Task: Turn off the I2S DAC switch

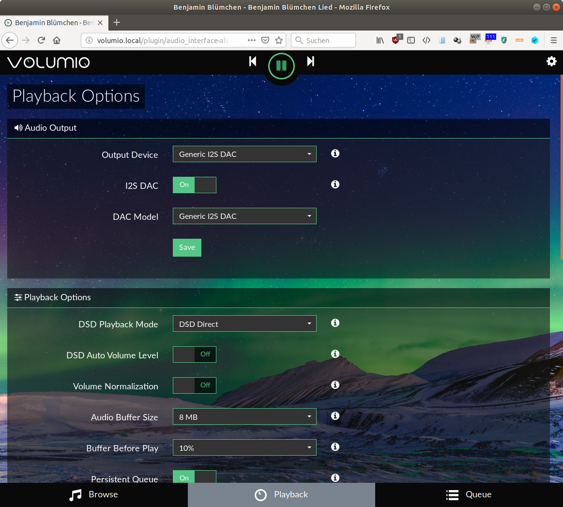Action: (x=195, y=185)
